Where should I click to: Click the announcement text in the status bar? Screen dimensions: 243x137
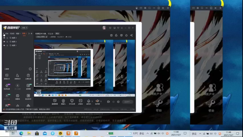coord(28,109)
